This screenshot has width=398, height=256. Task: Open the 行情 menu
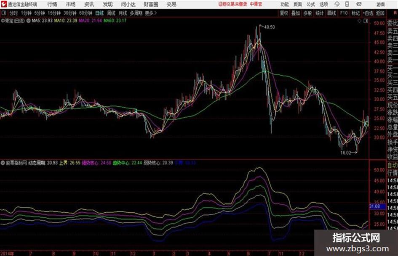[x=52, y=4]
